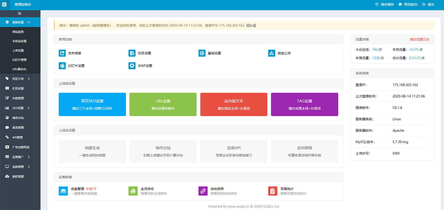Open the green URL设置 card
Image resolution: width=444 pixels, height=210 pixels.
pos(163,104)
